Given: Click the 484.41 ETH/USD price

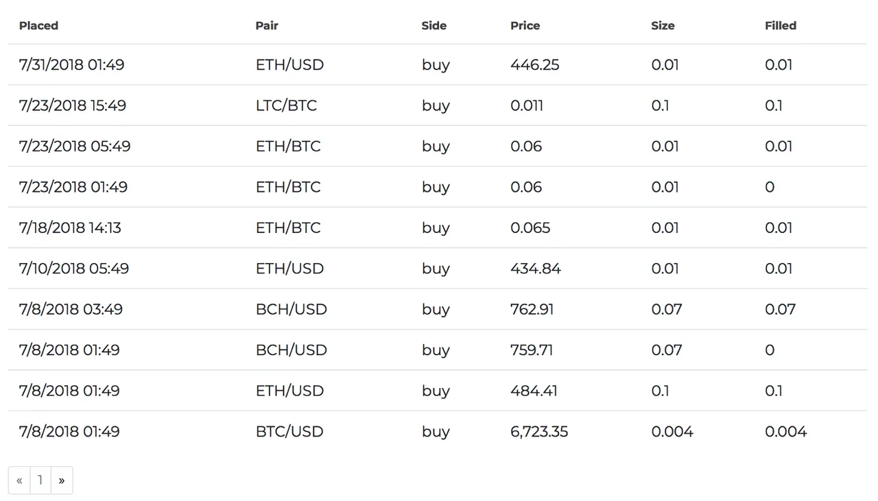Looking at the screenshot, I should tap(534, 391).
